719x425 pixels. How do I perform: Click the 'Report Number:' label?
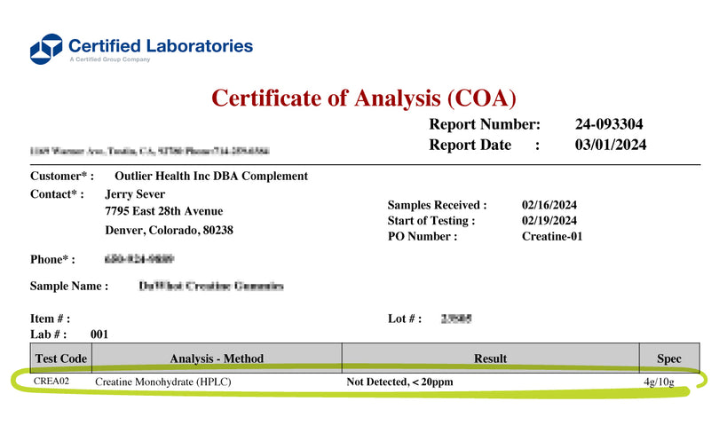click(x=485, y=124)
